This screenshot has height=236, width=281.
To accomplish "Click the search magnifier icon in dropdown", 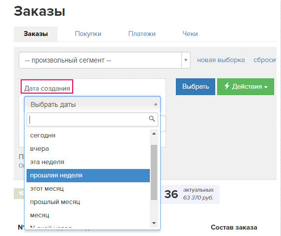I will pyautogui.click(x=152, y=119).
